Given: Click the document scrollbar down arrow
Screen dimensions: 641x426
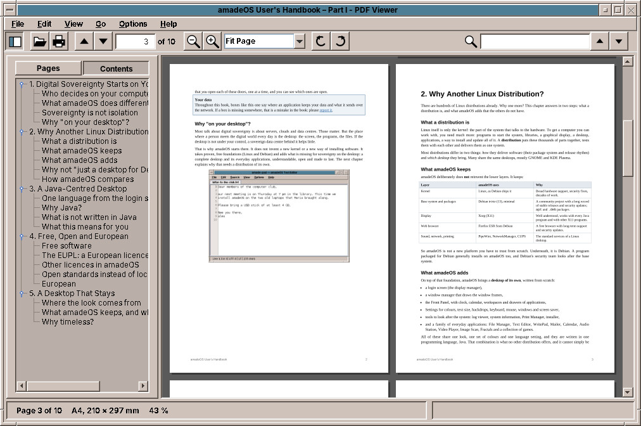Looking at the screenshot, I should pos(628,392).
